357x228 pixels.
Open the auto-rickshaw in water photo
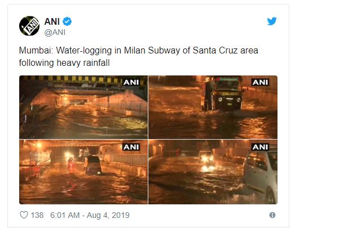tap(213, 107)
